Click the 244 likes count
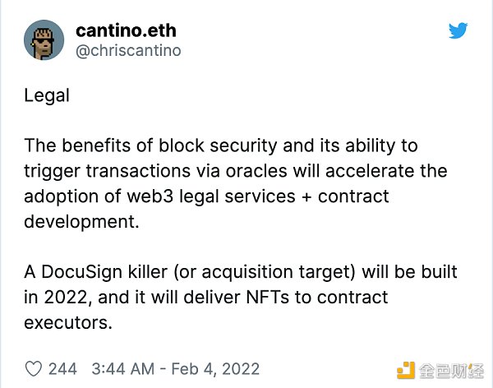Image resolution: width=493 pixels, height=388 pixels. click(62, 369)
